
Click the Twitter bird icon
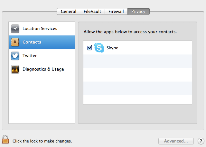pyautogui.click(x=15, y=56)
